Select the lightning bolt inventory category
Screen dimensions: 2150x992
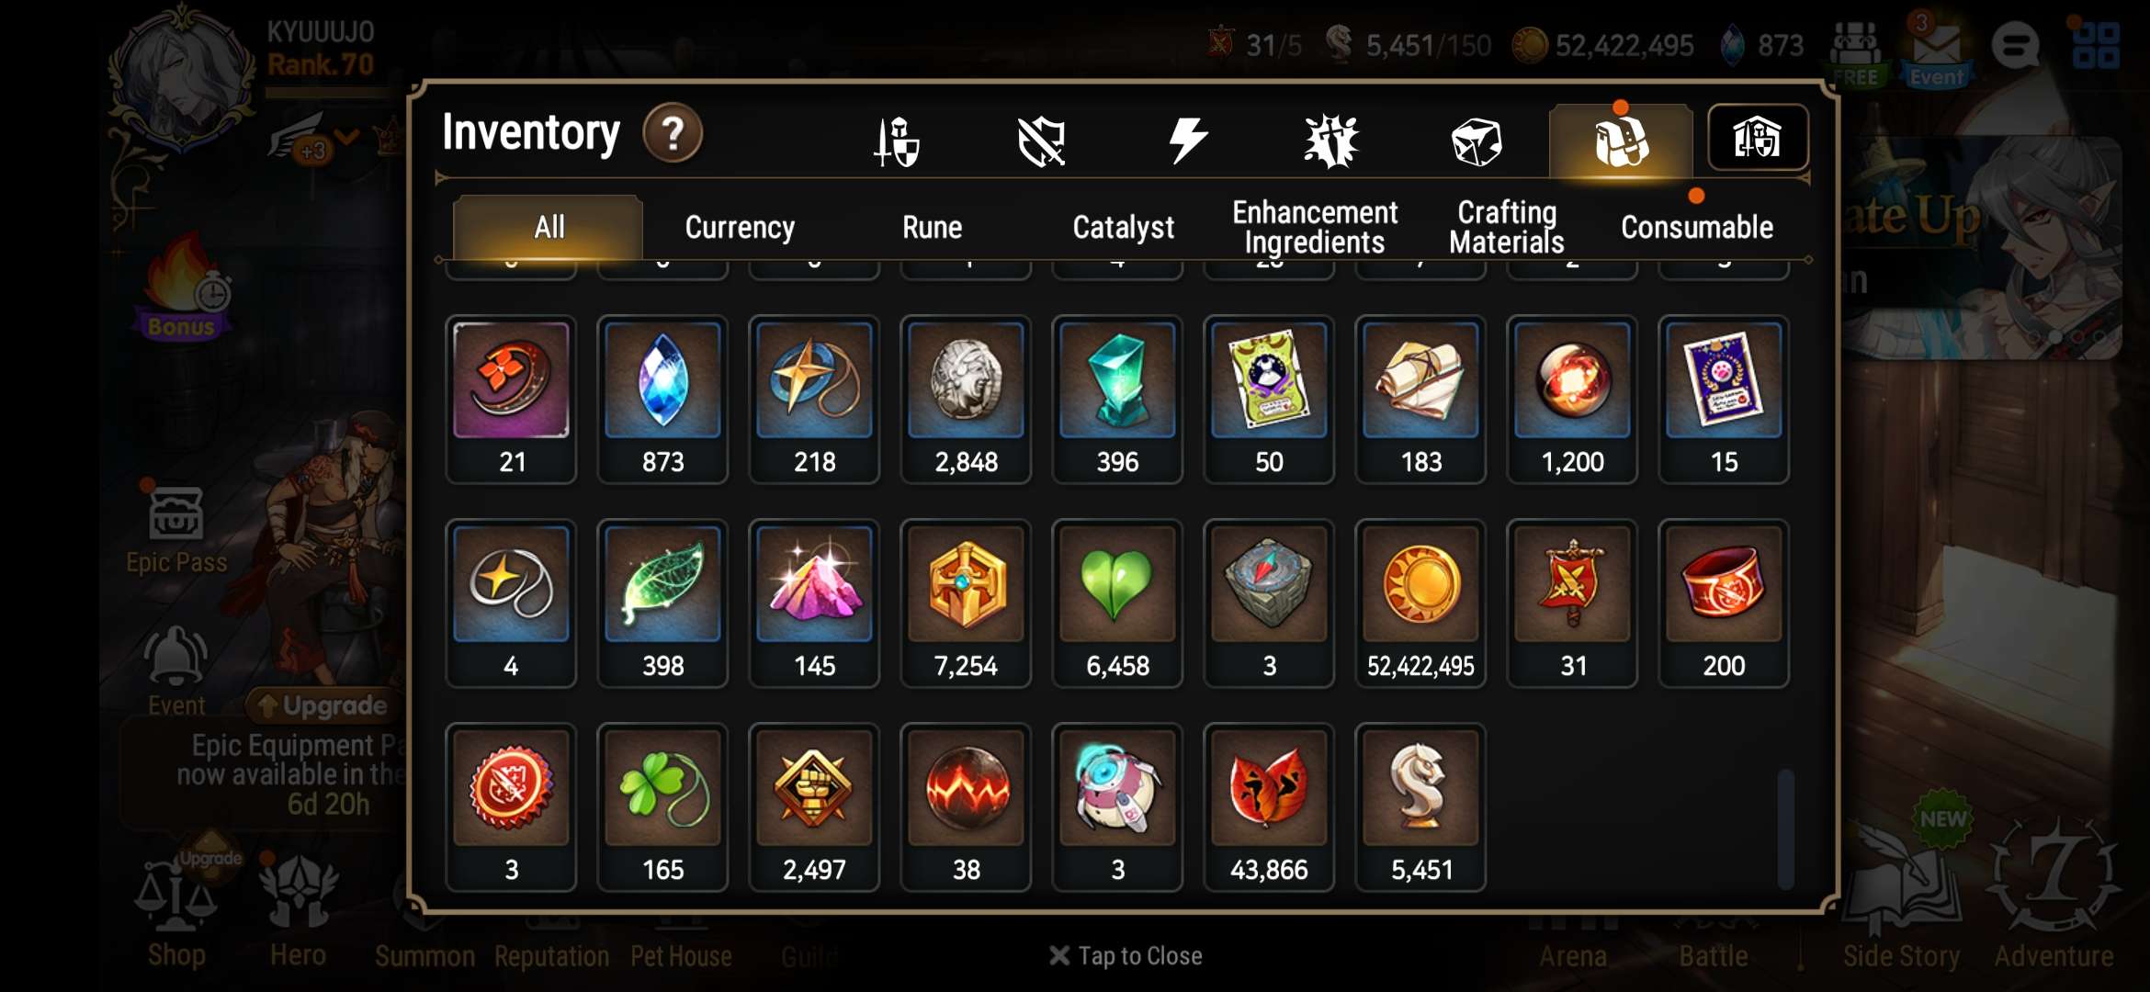pos(1187,141)
